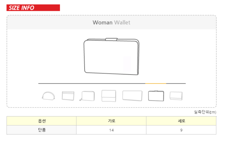Select the 옵션 column header
225x142 pixels.
(x=42, y=121)
